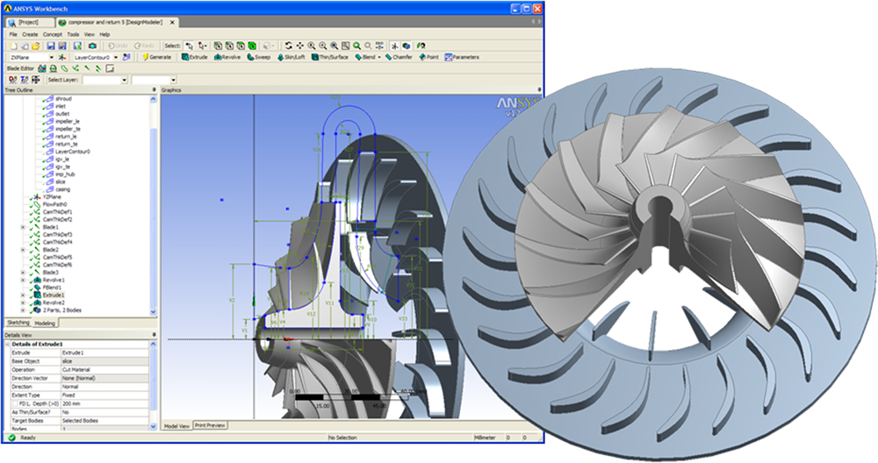Click the Sweep feature button
This screenshot has height=463, width=878.
pyautogui.click(x=259, y=57)
